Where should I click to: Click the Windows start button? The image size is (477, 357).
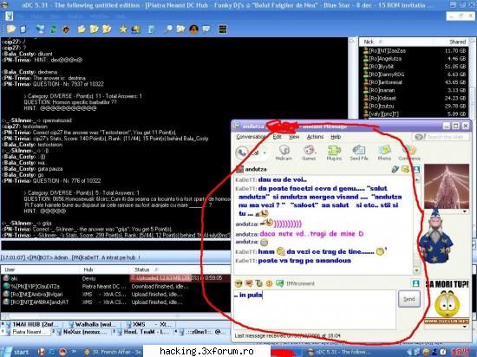[x=17, y=352]
